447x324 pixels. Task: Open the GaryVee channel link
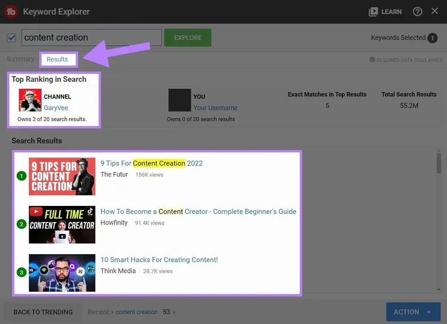56,108
